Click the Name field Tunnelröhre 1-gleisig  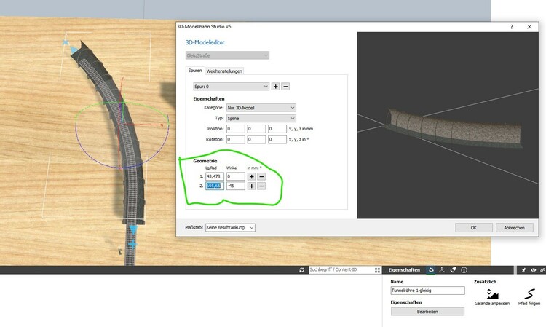[x=427, y=290]
